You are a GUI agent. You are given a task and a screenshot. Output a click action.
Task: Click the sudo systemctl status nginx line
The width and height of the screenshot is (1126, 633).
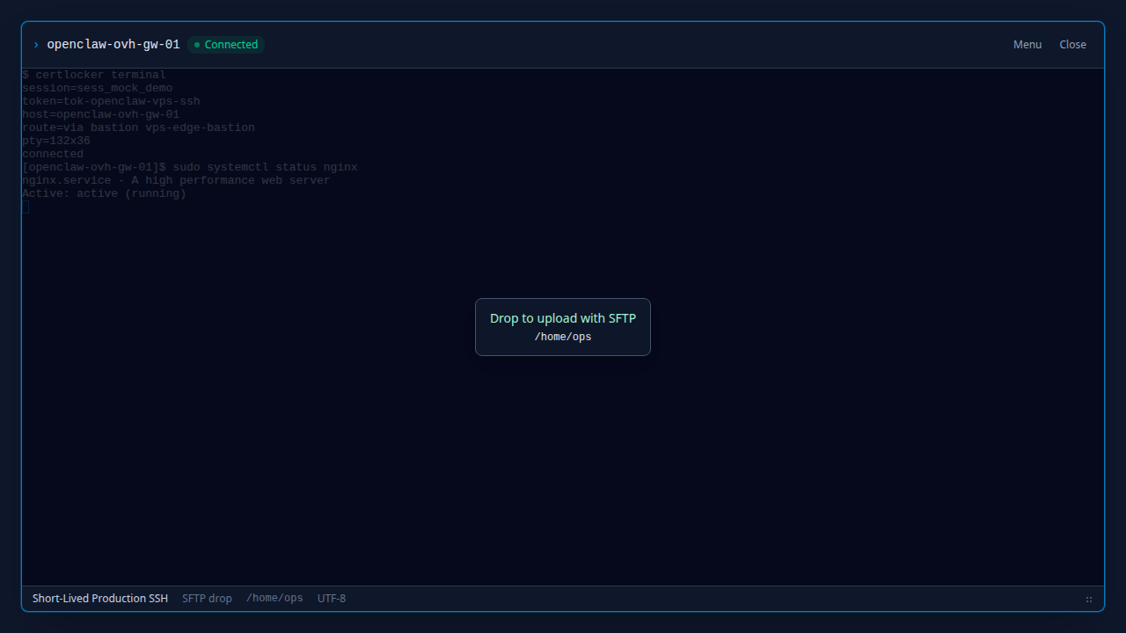tap(190, 167)
